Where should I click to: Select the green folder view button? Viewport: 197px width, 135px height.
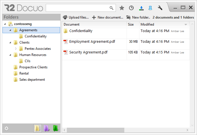56,128
